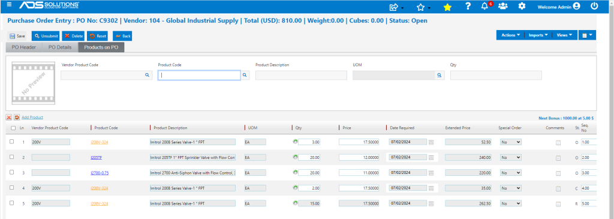Screen dimensions: 614x219
Task: Click the top Qty input field
Action: (496, 75)
